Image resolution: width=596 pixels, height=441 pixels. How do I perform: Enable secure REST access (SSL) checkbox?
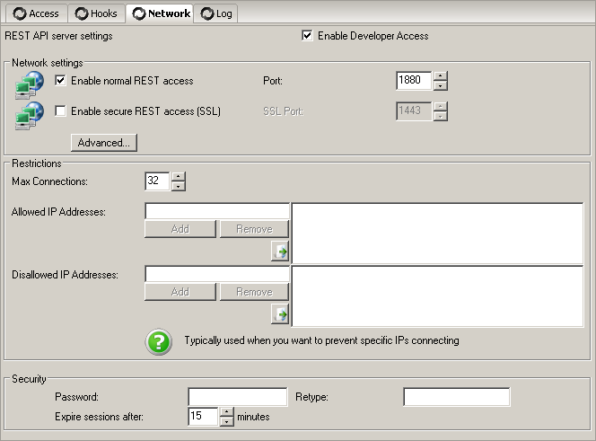[61, 111]
